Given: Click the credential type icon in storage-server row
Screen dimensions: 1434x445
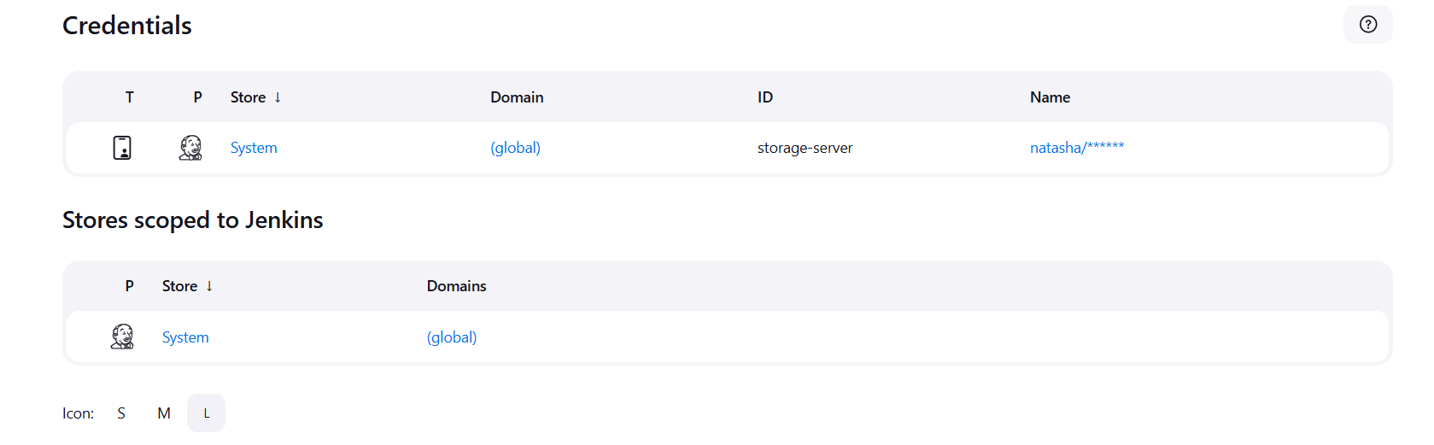Looking at the screenshot, I should (x=122, y=148).
